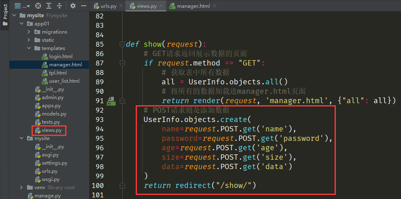Click the Collapse All icon in Project toolbar
The width and height of the screenshot is (401, 199).
click(x=60, y=6)
